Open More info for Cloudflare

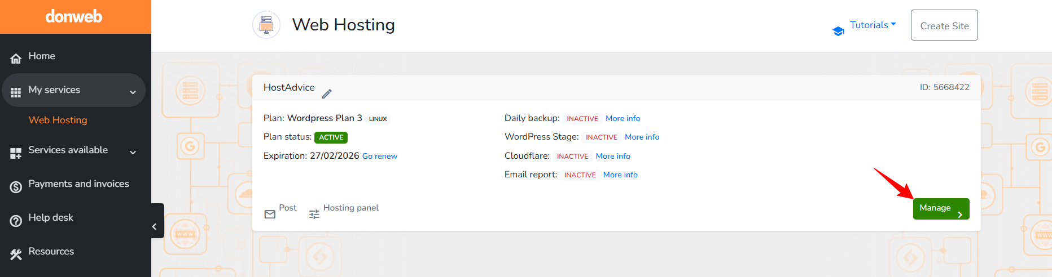pyautogui.click(x=613, y=156)
